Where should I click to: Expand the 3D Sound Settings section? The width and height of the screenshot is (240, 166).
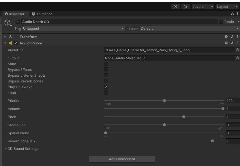coord(5,149)
